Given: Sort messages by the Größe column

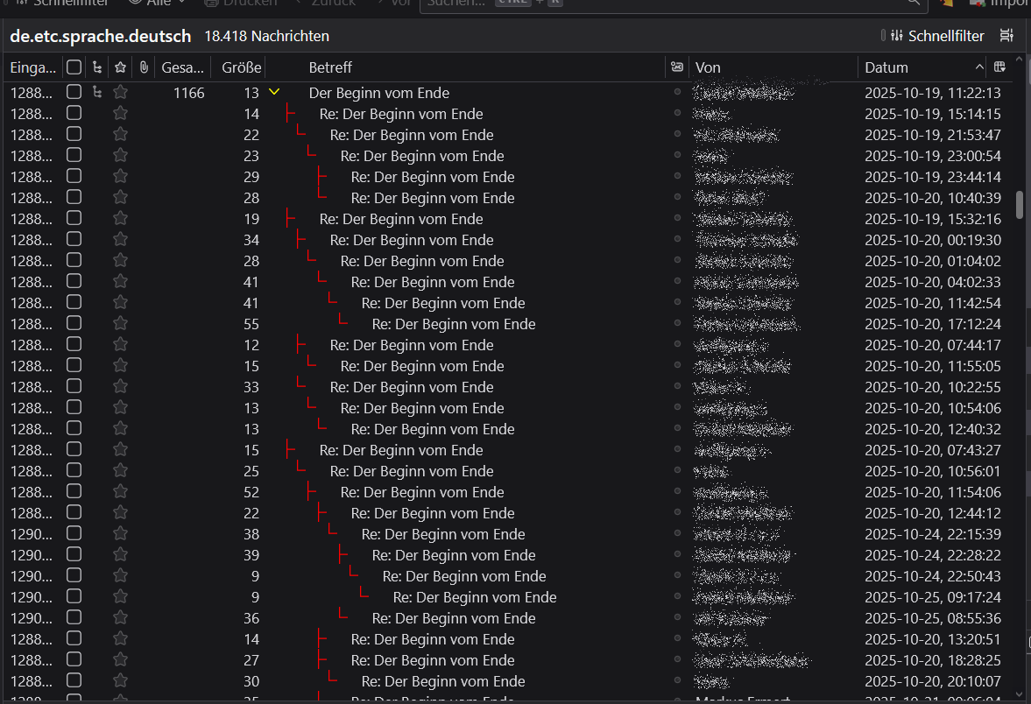Looking at the screenshot, I should coord(240,67).
